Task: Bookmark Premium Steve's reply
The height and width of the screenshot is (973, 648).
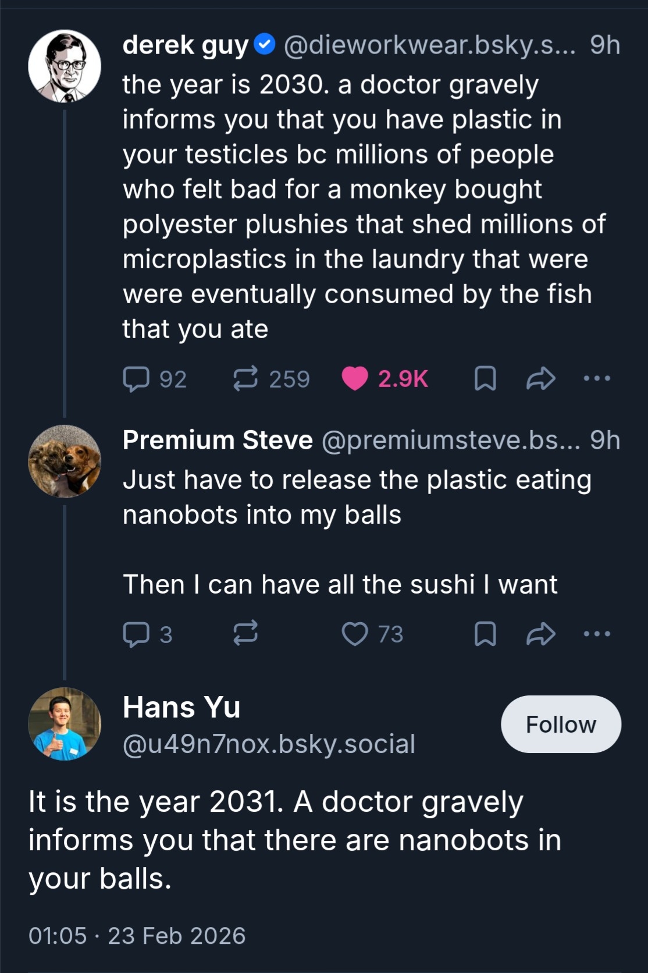Action: point(485,634)
